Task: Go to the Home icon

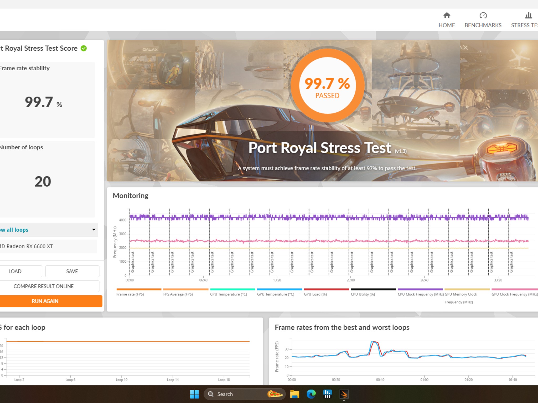Action: (447, 15)
